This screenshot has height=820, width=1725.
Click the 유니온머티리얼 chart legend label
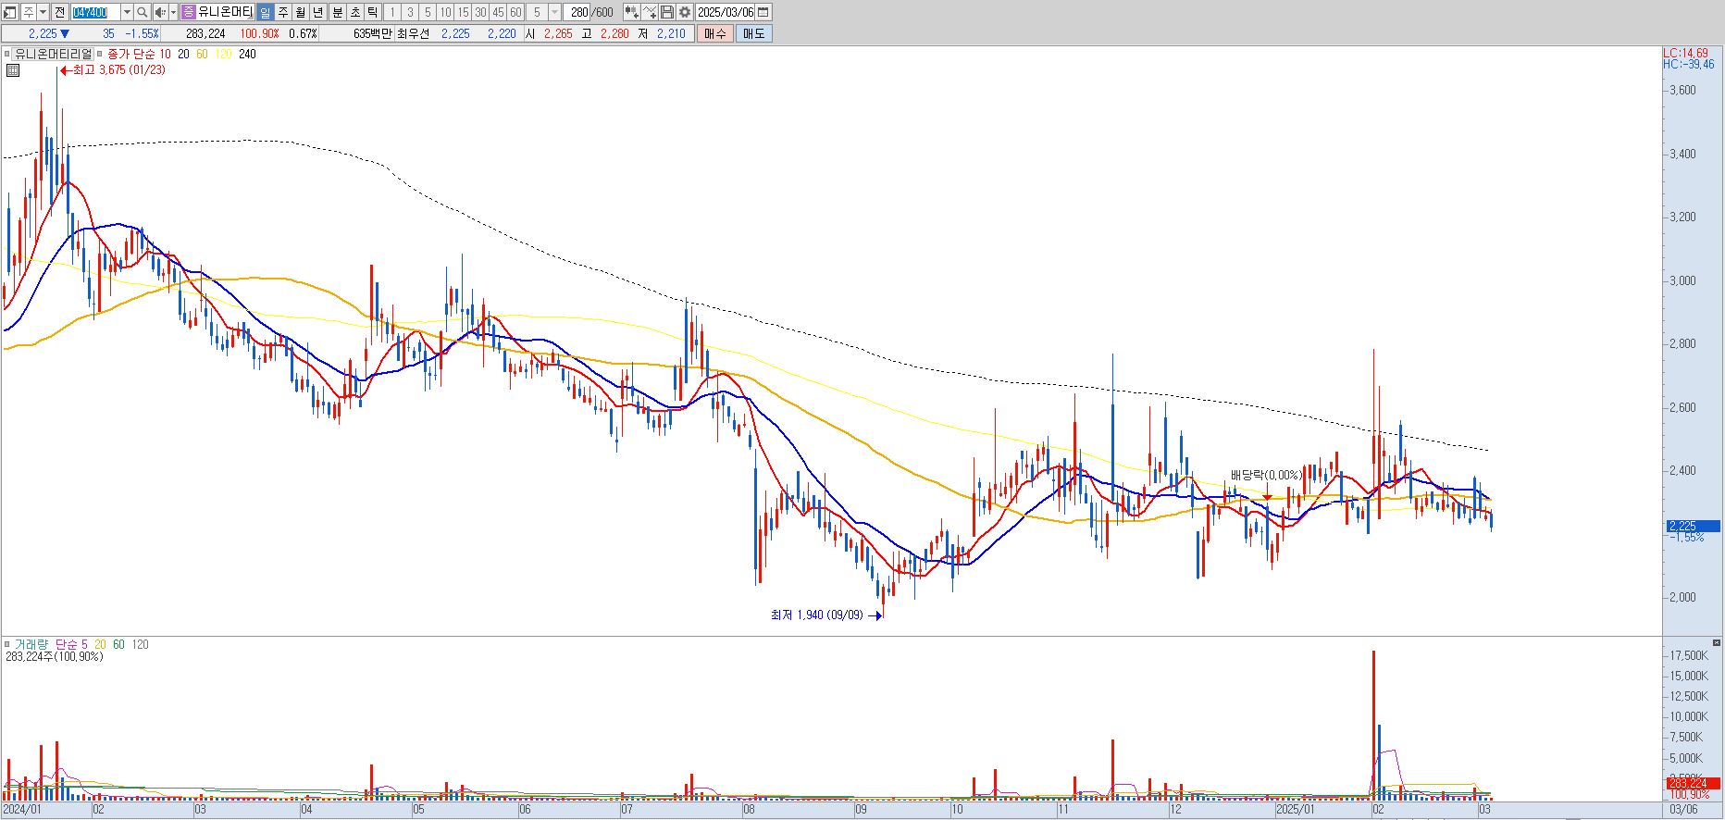click(x=54, y=54)
